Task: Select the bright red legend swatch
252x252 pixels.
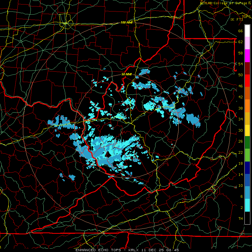Action: [247, 81]
